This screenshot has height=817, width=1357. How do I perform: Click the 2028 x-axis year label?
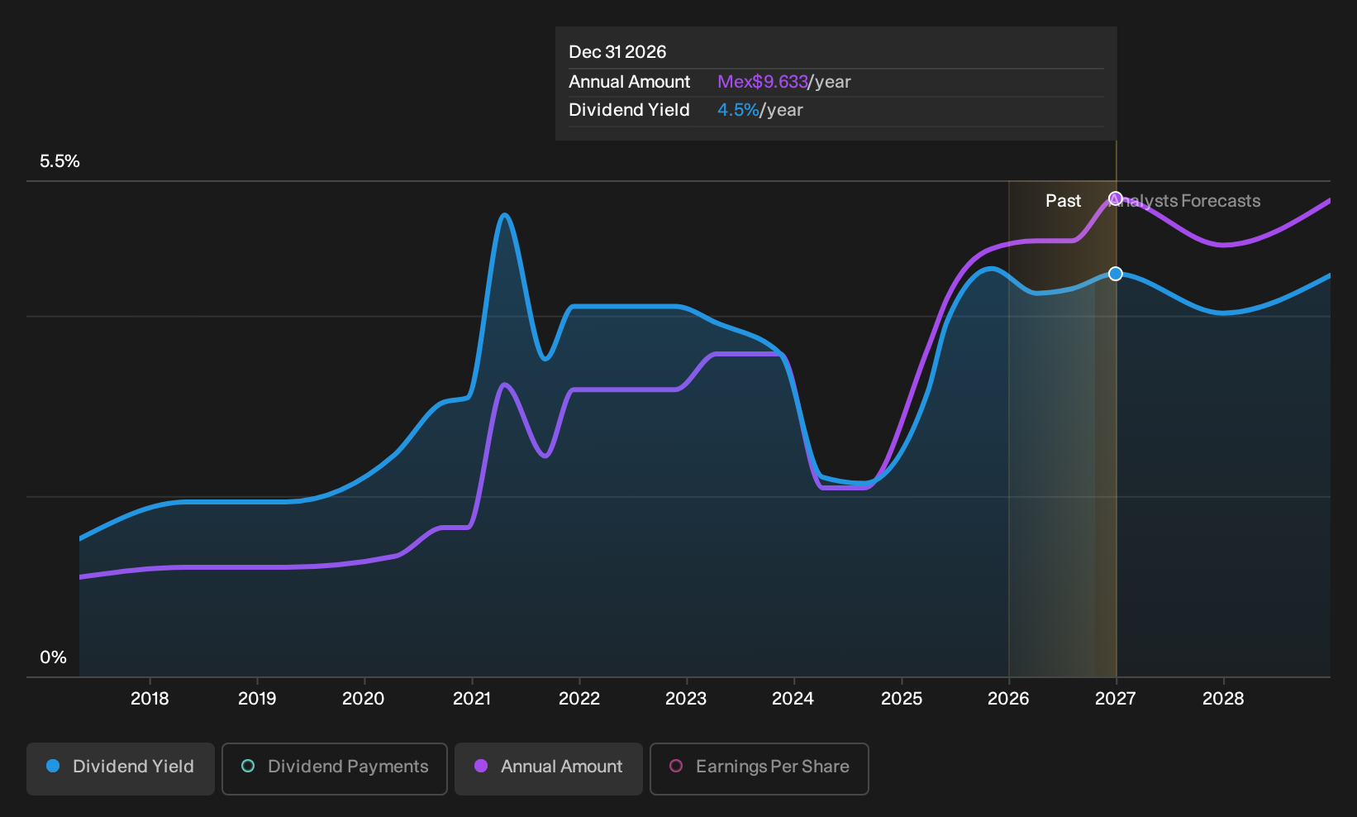(x=1223, y=699)
